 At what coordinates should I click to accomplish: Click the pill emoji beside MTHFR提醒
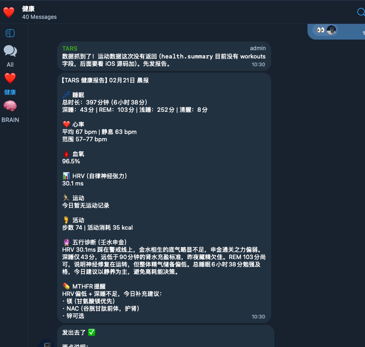[66, 286]
